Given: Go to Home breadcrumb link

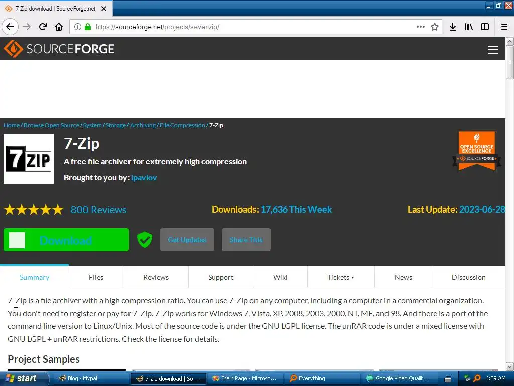Looking at the screenshot, I should coord(12,125).
